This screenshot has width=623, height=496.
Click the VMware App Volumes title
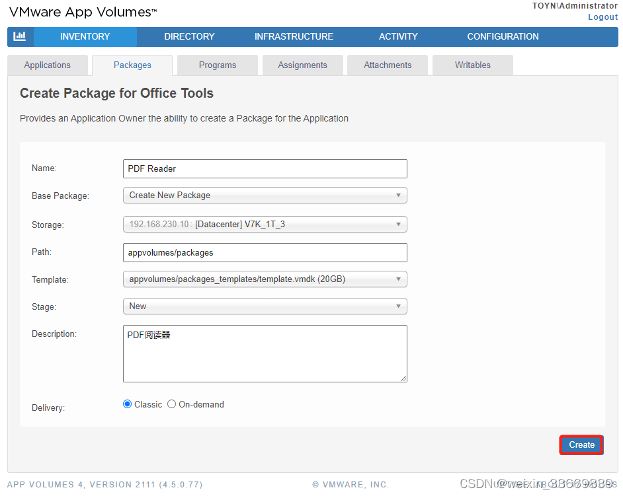point(83,13)
